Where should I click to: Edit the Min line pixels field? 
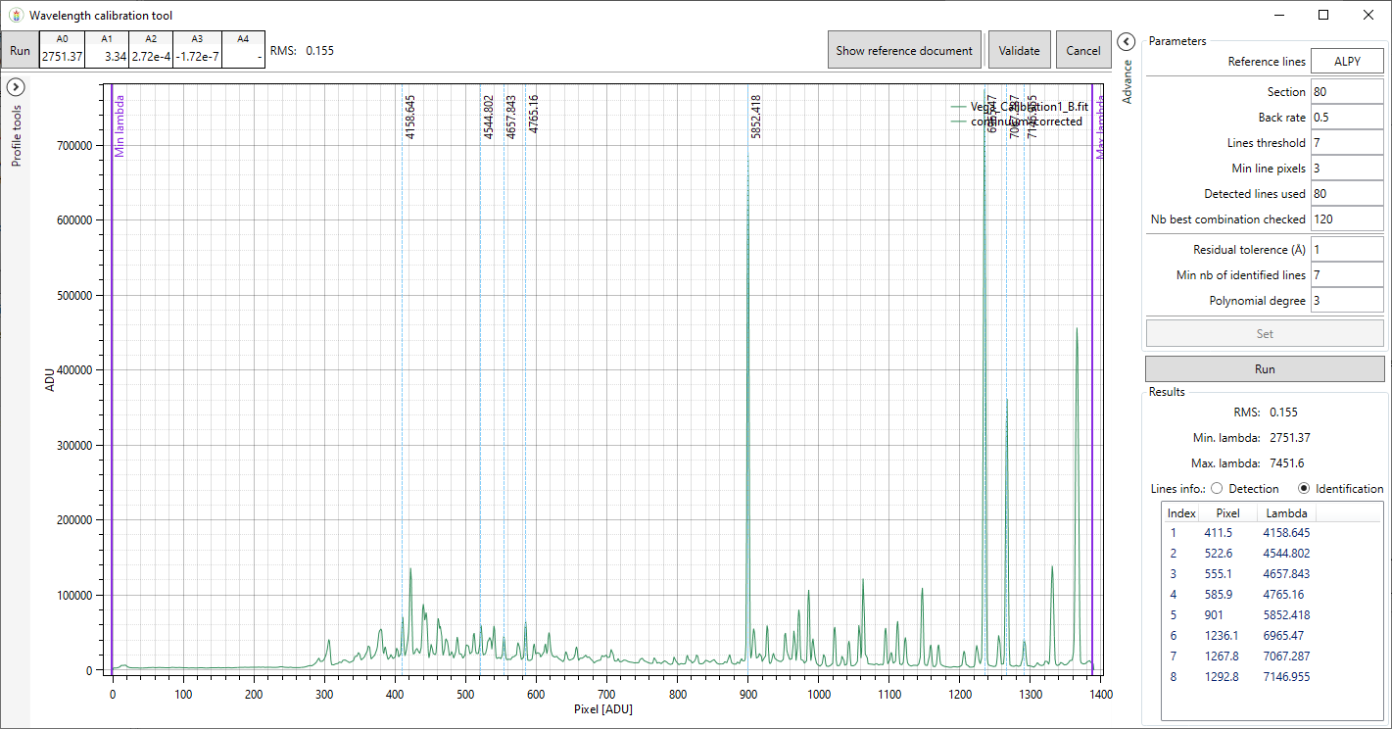click(x=1347, y=169)
